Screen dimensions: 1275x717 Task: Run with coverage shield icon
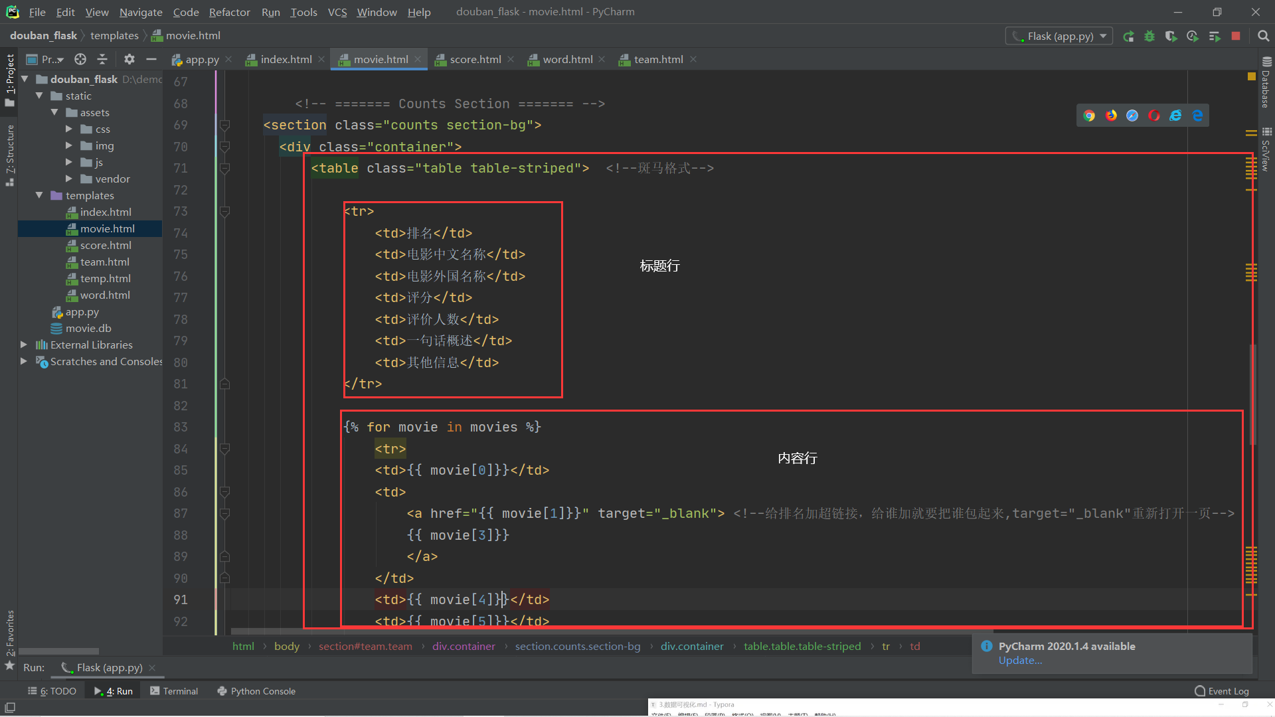[1171, 37]
